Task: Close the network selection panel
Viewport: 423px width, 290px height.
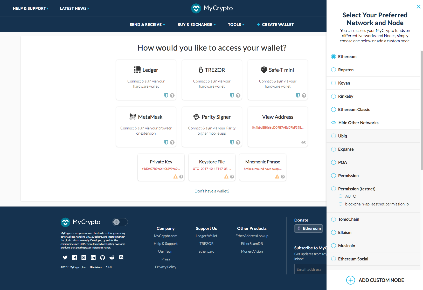Action: [418, 7]
